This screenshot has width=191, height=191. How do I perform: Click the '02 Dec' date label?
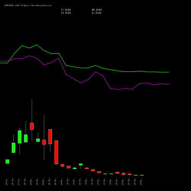coord(37,182)
